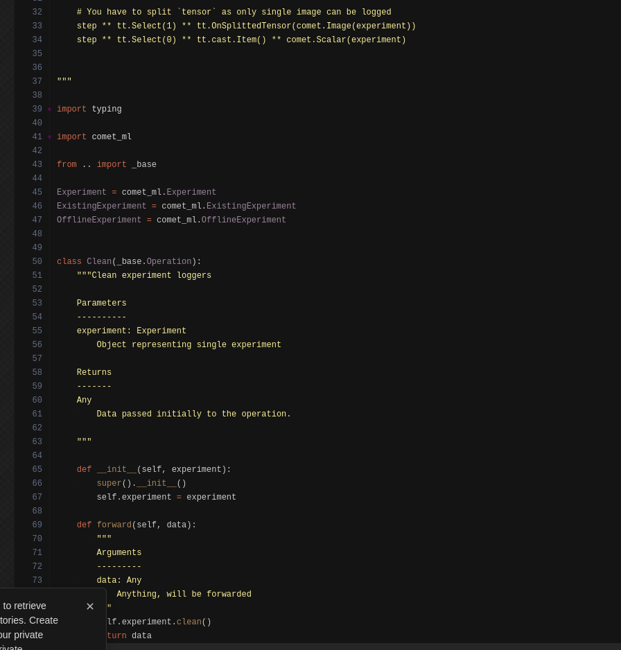This screenshot has height=650, width=621.
Task: Click 'experiment: Experiment' docstring line
Action: tap(132, 331)
